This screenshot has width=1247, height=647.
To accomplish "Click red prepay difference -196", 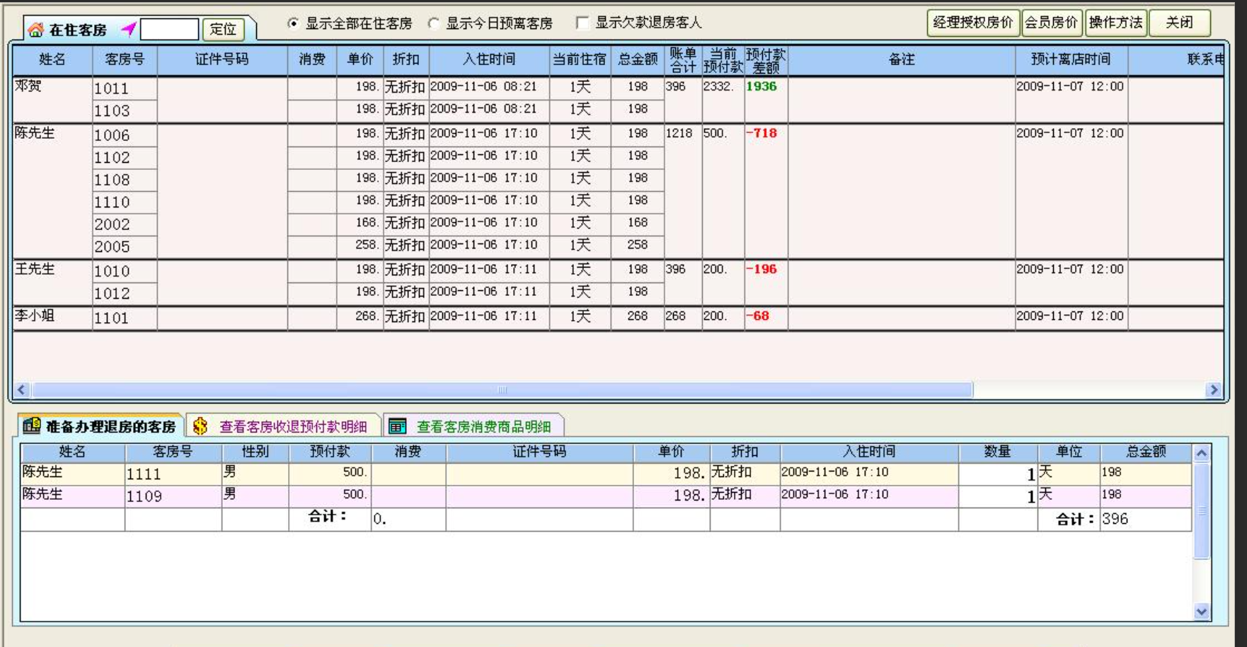I will pyautogui.click(x=762, y=269).
